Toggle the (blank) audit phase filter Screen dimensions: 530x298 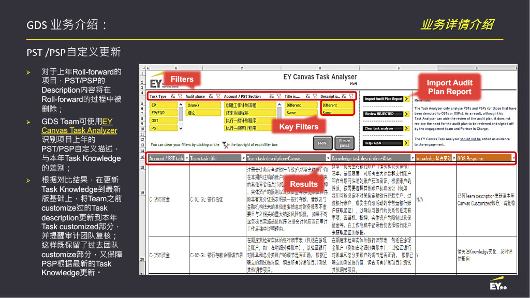click(x=203, y=105)
